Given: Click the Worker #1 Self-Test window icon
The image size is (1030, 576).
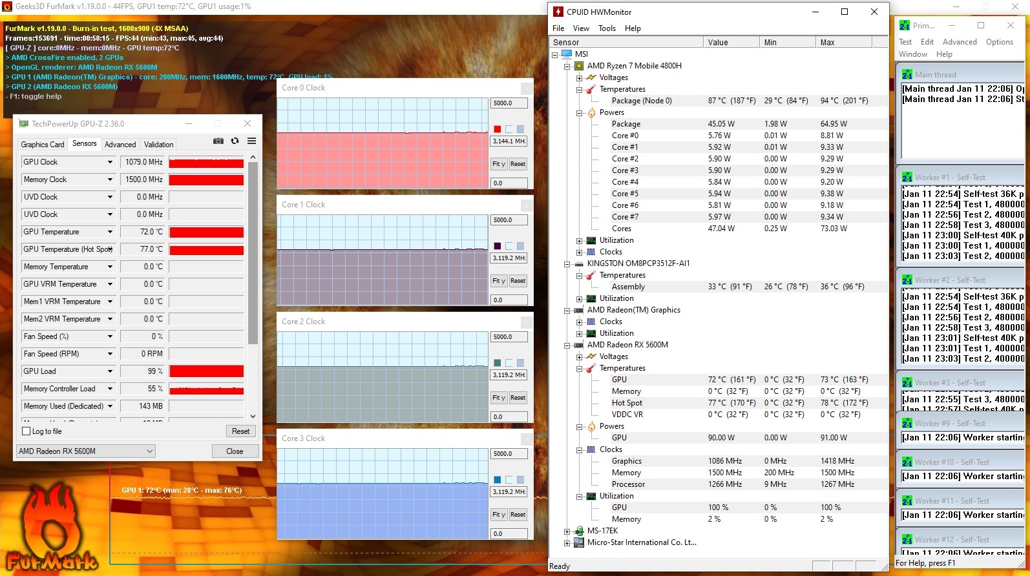Looking at the screenshot, I should click(x=907, y=178).
